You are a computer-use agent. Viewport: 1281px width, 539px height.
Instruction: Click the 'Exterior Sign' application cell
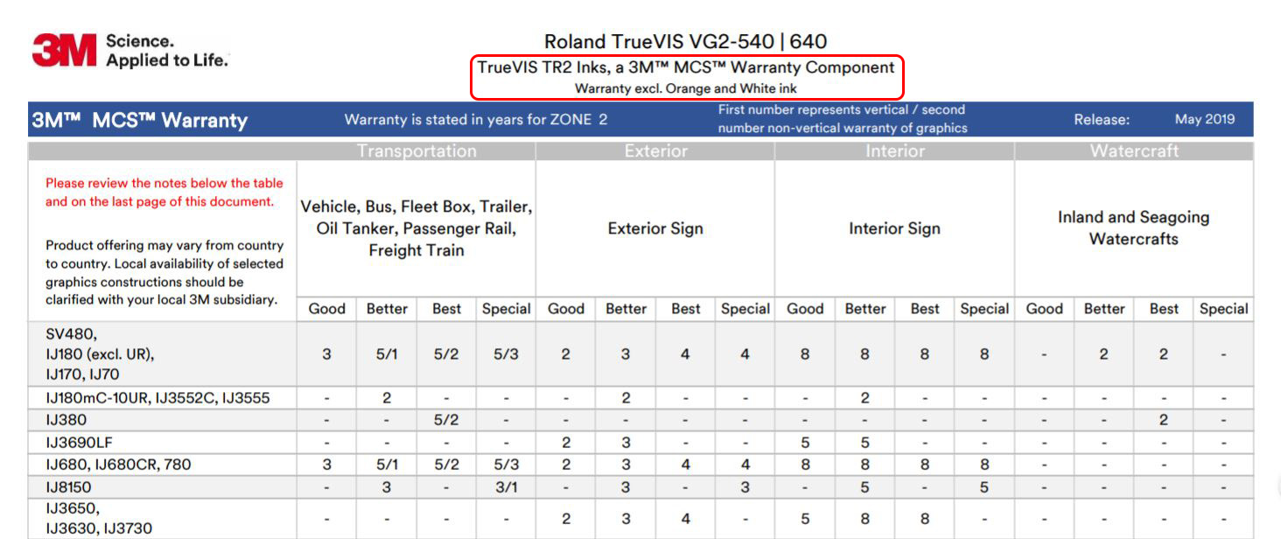click(655, 228)
